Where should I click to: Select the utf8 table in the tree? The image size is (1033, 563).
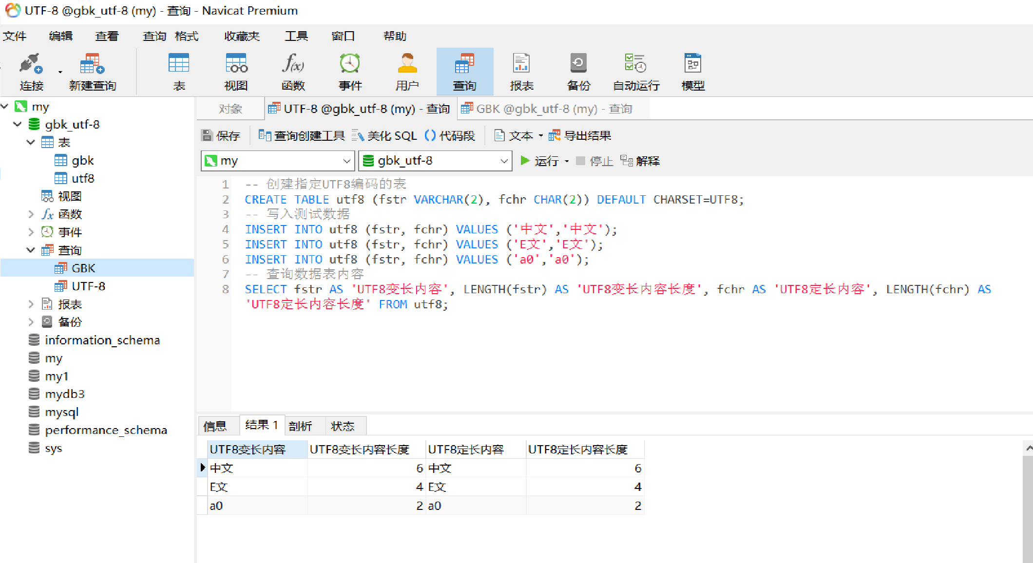click(82, 179)
